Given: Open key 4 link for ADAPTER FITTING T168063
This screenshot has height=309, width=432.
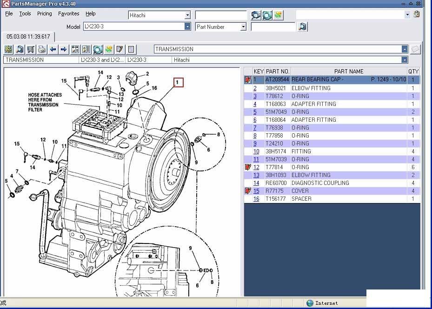Looking at the screenshot, I should pyautogui.click(x=255, y=104).
